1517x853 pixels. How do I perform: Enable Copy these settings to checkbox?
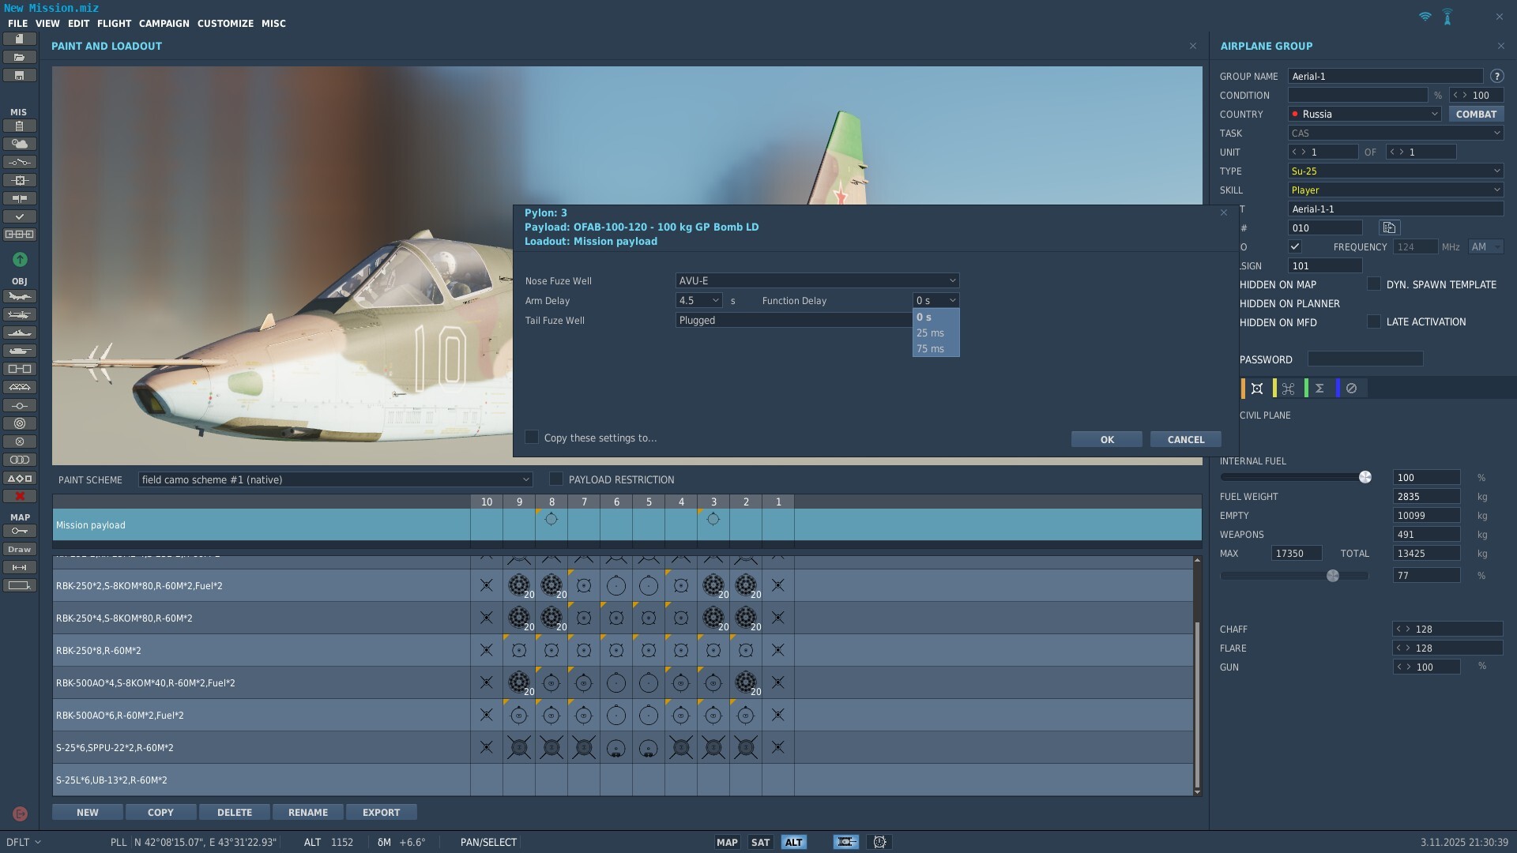tap(532, 438)
